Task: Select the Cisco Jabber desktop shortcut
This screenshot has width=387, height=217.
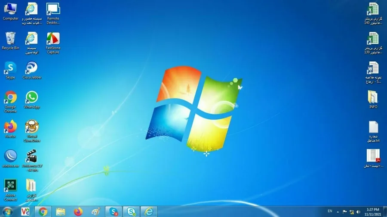Action: [x=32, y=70]
